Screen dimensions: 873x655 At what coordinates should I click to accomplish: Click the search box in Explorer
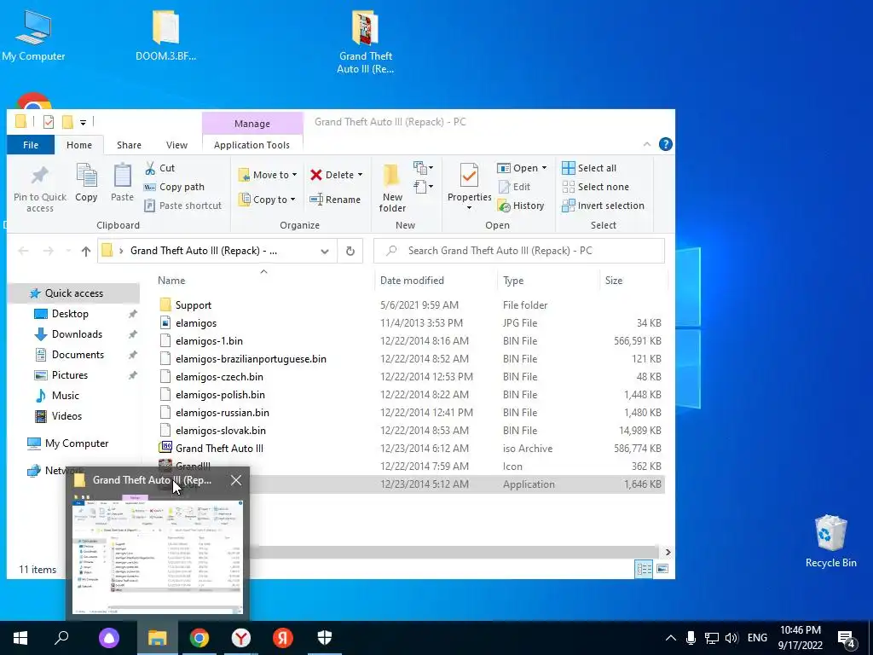pyautogui.click(x=519, y=251)
